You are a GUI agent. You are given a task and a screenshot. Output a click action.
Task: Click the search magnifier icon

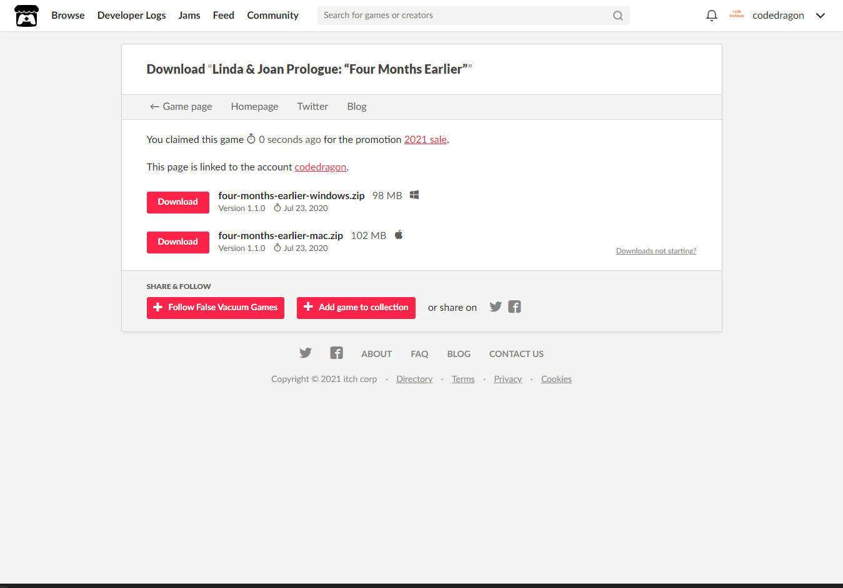[617, 16]
